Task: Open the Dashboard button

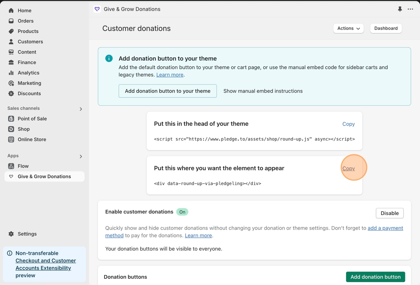Action: pos(386,28)
